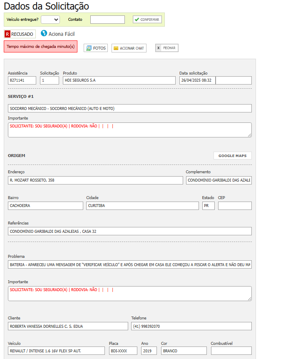Click the Data solicitação date field

click(x=197, y=80)
